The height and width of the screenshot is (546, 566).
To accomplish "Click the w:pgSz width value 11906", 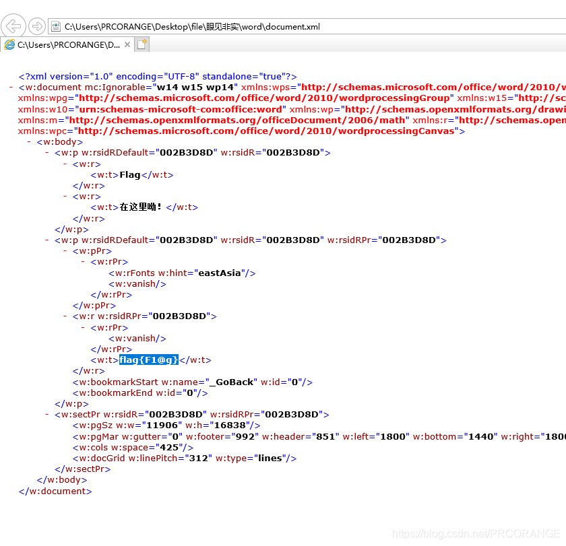I will tap(162, 425).
